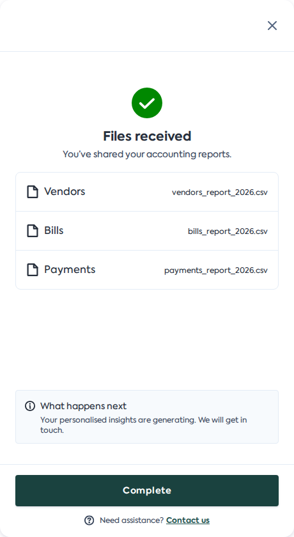This screenshot has height=537, width=294.
Task: Select the vendors_report_2026.csv file name
Action: point(220,192)
